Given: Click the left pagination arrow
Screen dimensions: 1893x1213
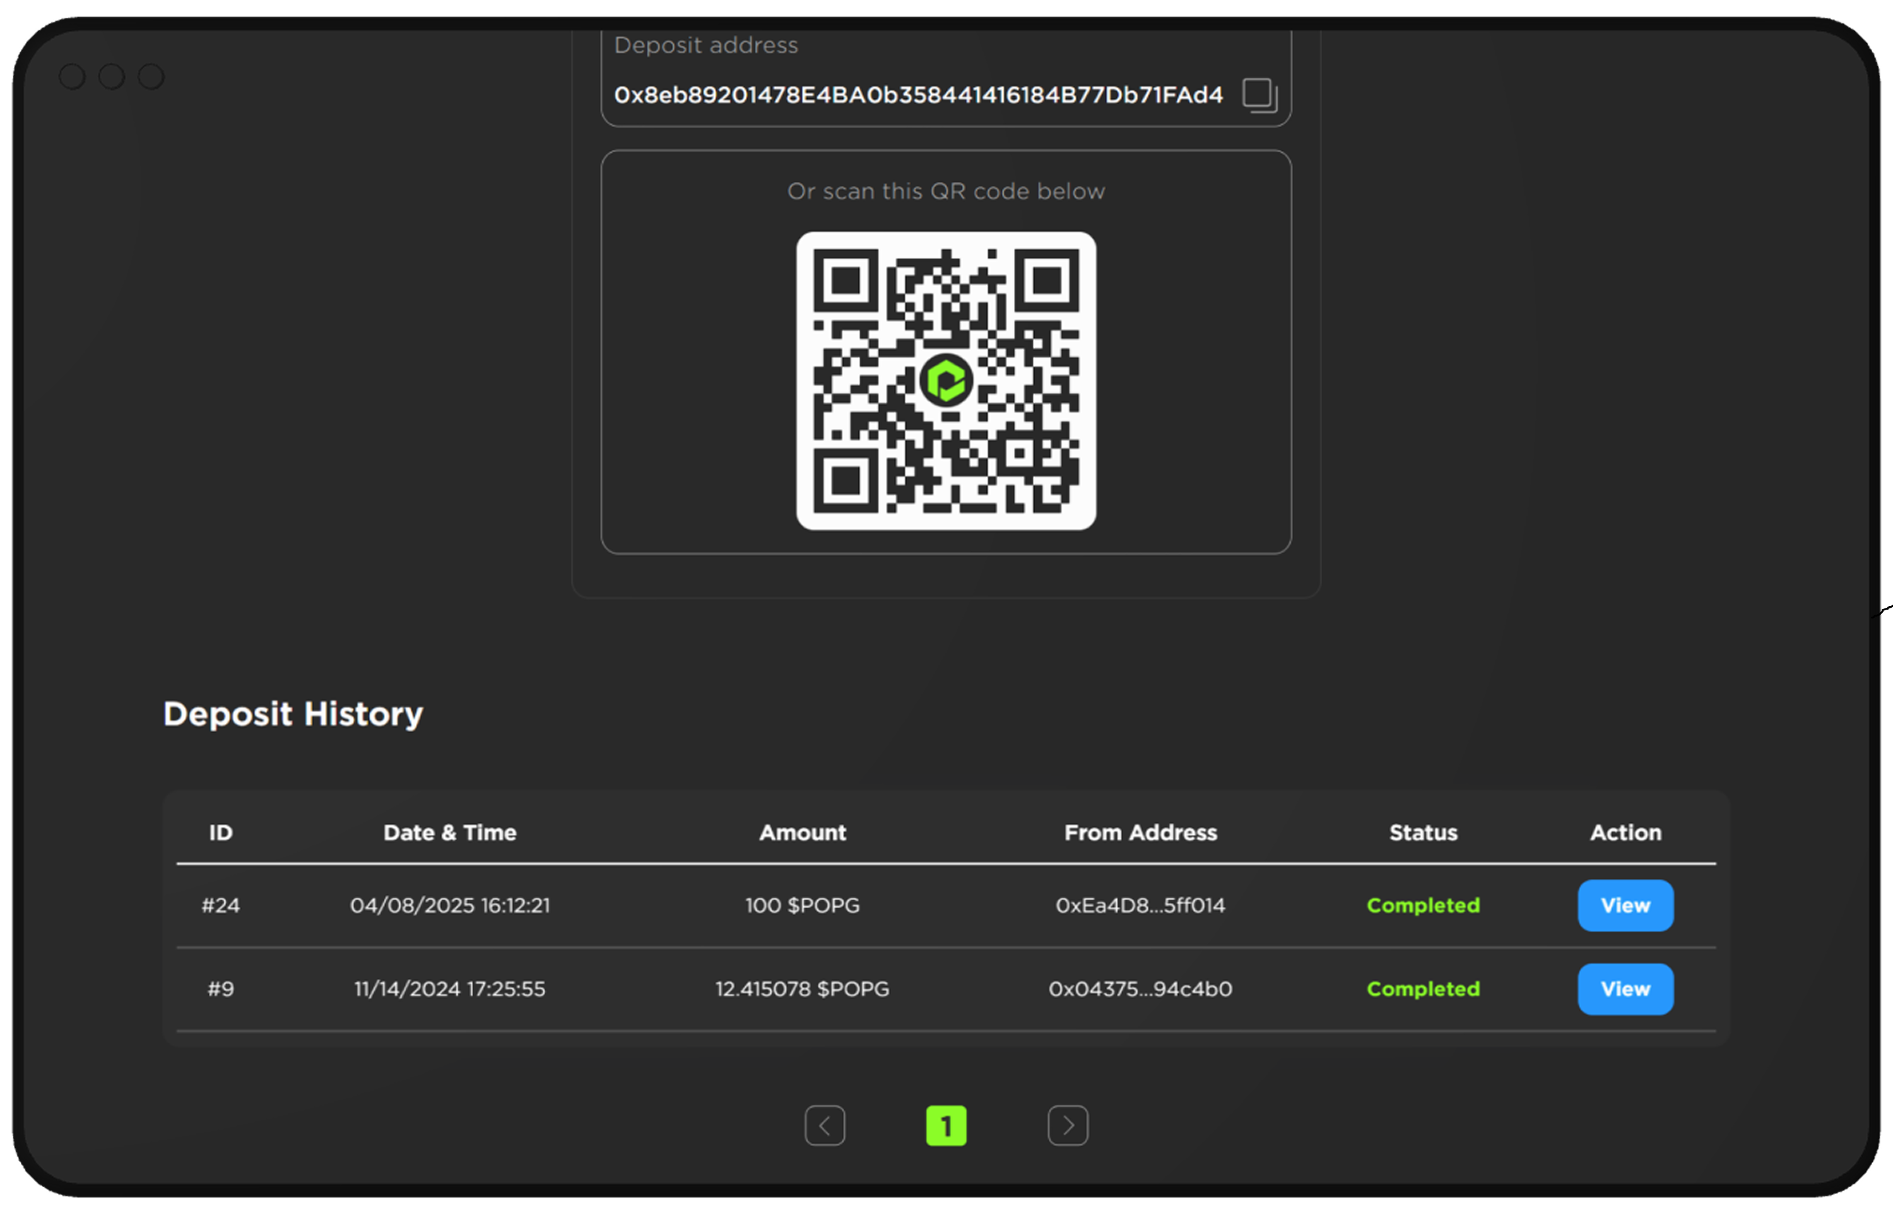Looking at the screenshot, I should click(825, 1127).
